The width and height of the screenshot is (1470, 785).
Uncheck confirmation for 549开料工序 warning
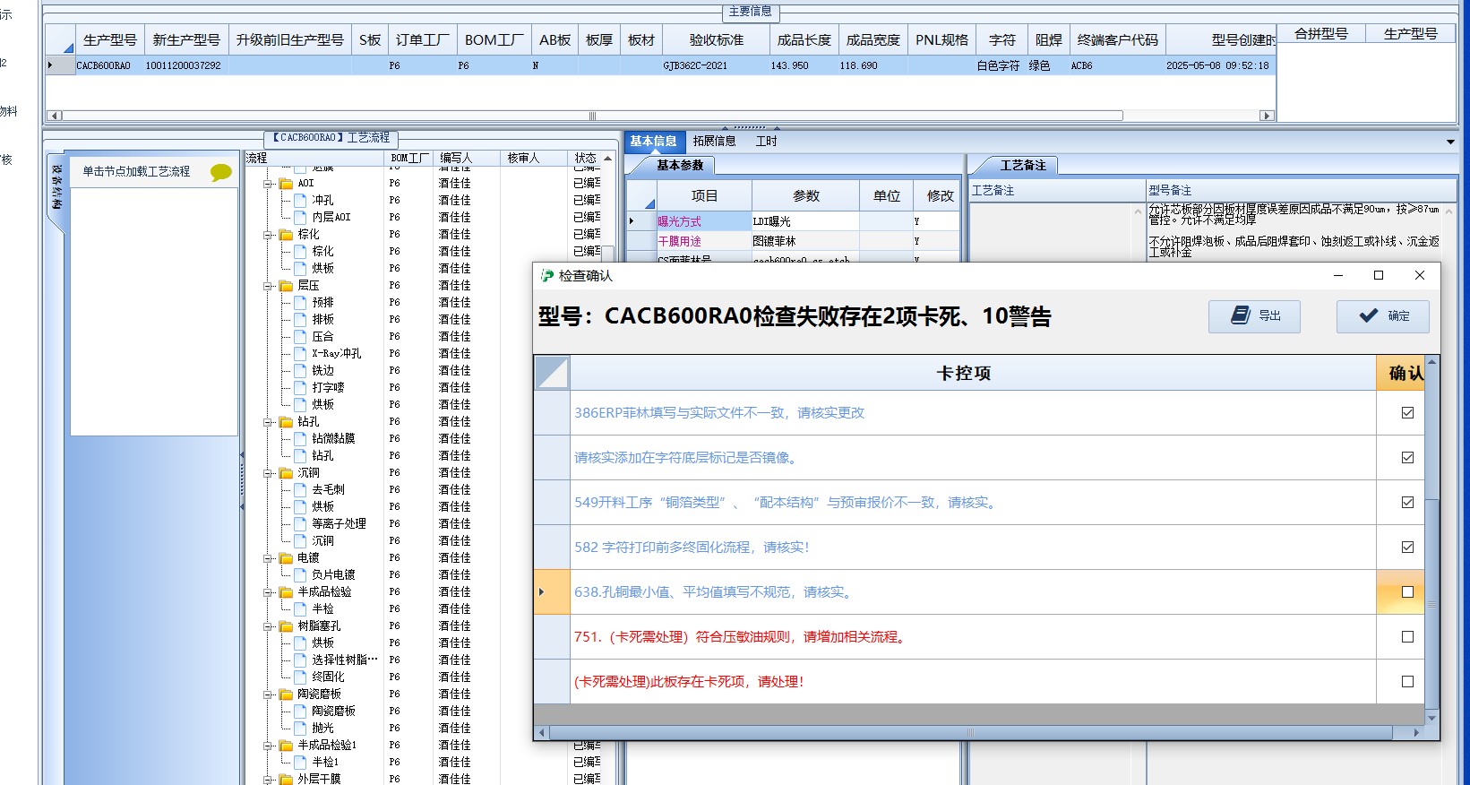point(1407,503)
